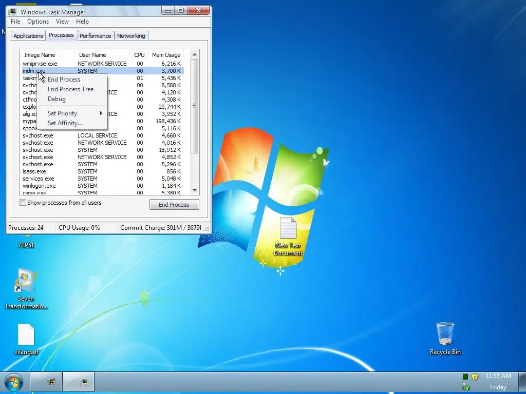Click the Task Manager taskbar button

79,382
